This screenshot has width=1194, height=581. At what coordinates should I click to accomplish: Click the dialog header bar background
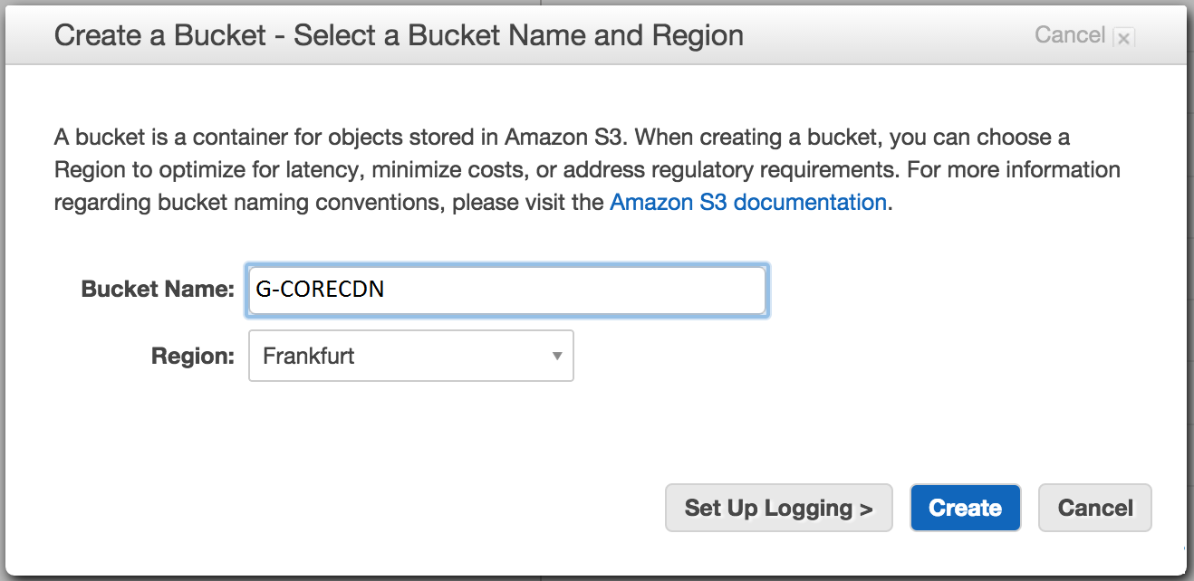pos(888,35)
